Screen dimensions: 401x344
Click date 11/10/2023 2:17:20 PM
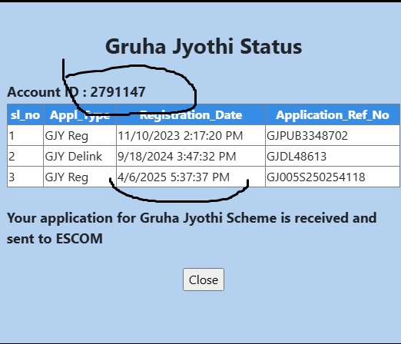(x=180, y=136)
